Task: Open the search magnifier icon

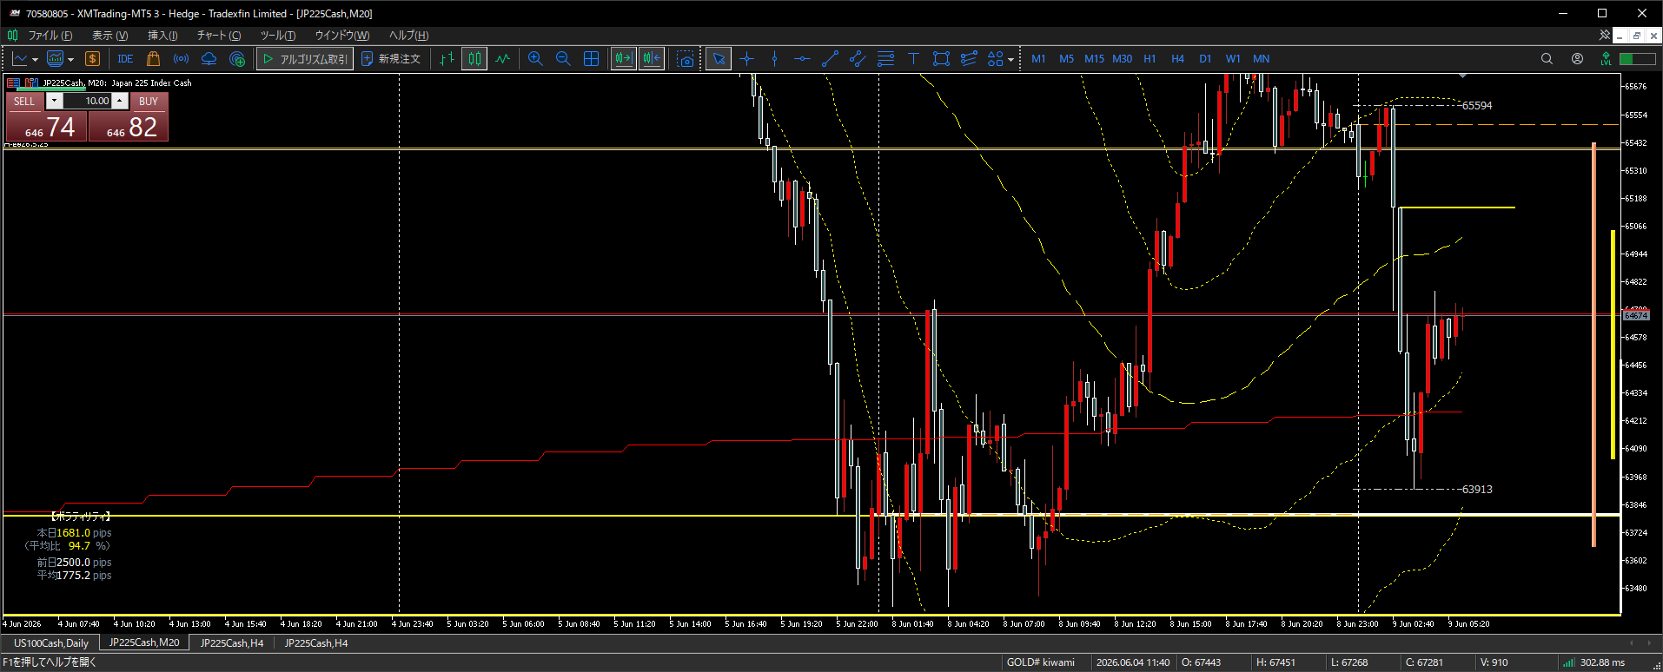Action: [x=1547, y=59]
